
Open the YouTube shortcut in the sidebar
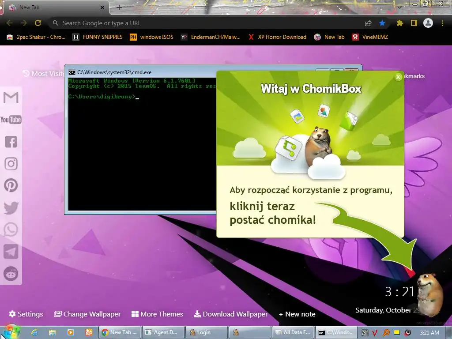pyautogui.click(x=11, y=119)
